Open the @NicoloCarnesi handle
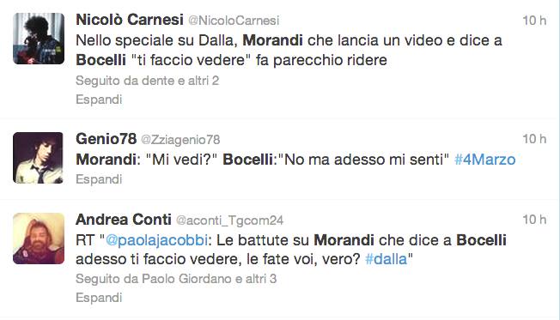Image resolution: width=560 pixels, height=320 pixels. [234, 21]
